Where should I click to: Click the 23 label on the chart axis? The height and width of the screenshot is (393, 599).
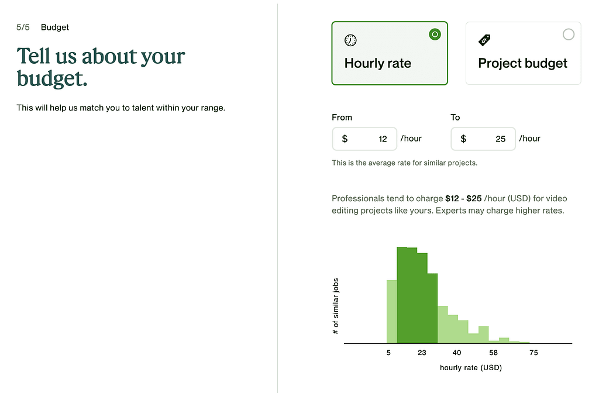(x=422, y=353)
